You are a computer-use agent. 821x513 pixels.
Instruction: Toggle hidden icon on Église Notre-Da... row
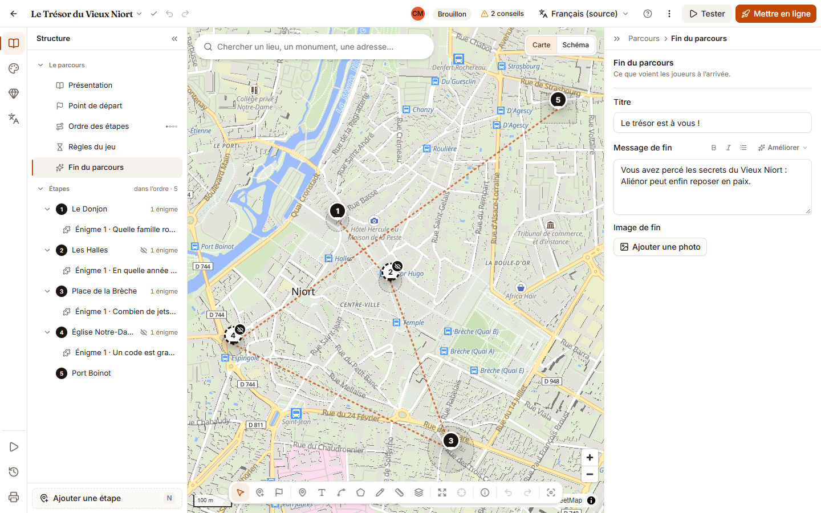(x=144, y=332)
